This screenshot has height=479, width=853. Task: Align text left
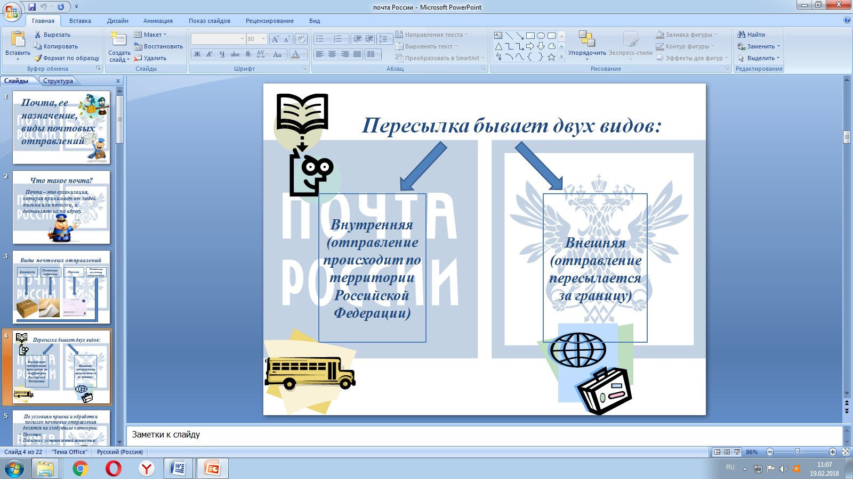(x=319, y=54)
